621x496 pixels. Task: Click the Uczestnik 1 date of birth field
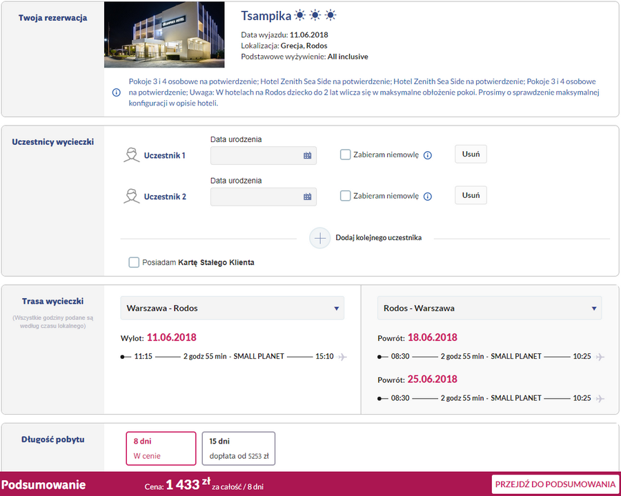pos(264,156)
